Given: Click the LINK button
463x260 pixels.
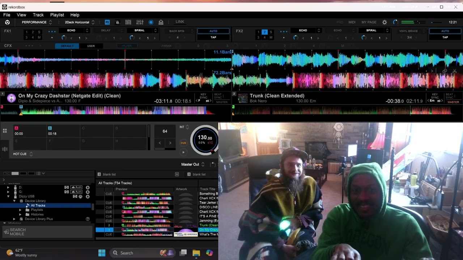Looking at the screenshot, I should coord(180,22).
